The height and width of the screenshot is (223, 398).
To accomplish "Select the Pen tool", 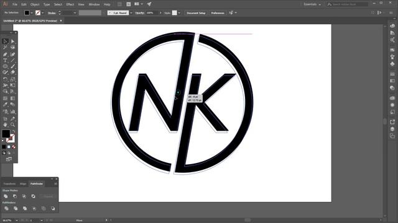I will click(x=6, y=55).
